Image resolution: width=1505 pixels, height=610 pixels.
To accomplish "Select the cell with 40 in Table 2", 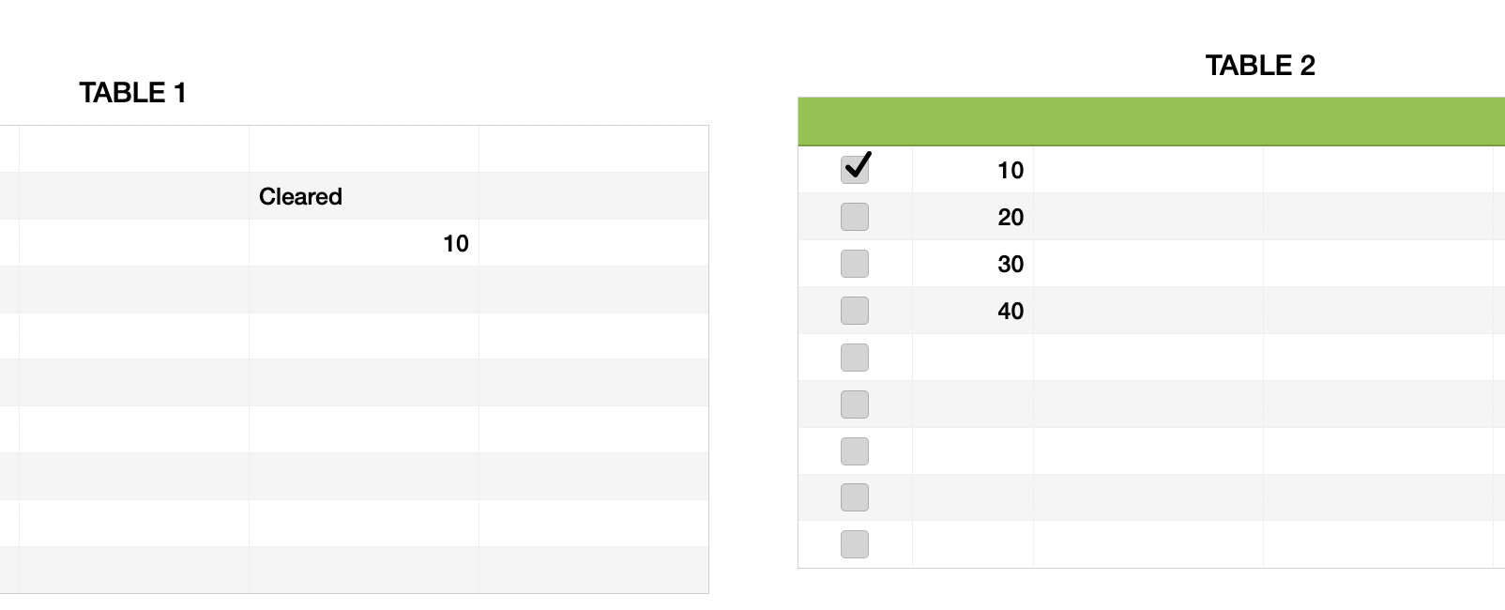I will [973, 311].
